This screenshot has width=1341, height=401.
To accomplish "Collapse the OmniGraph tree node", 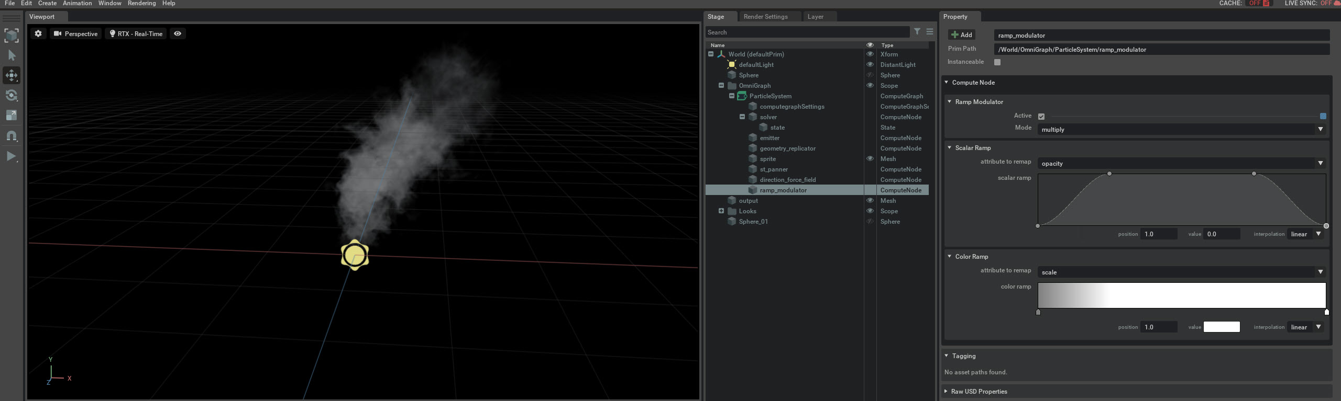I will click(721, 85).
